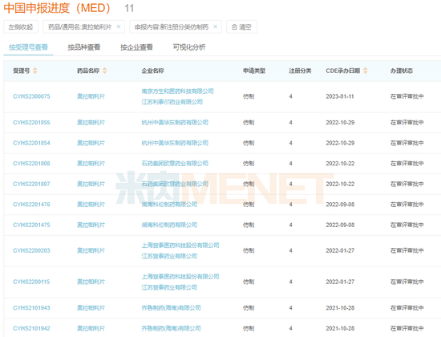This screenshot has height=337, width=441.
Task: Select 2021-10-28 date in CYHS2101943 row
Action: pos(340,308)
